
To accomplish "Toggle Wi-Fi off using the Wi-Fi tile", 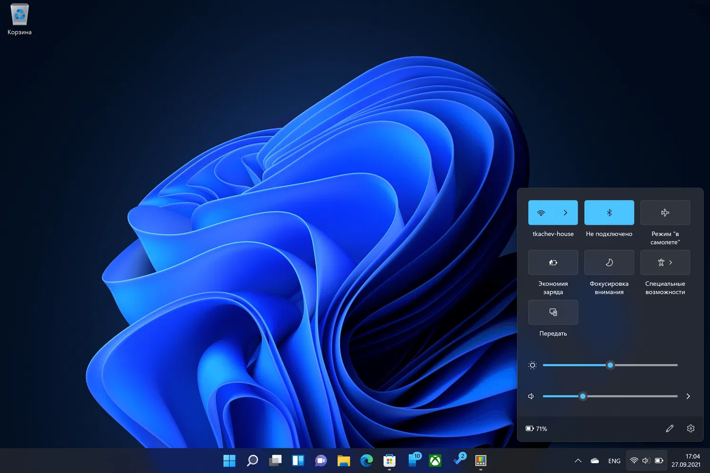I will click(541, 213).
